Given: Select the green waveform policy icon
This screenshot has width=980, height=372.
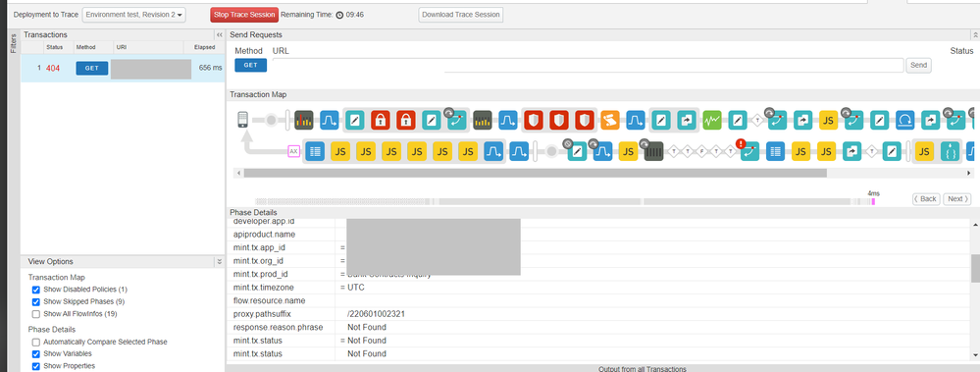Looking at the screenshot, I should (712, 120).
